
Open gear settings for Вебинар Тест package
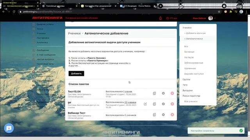pyautogui.click(x=163, y=115)
